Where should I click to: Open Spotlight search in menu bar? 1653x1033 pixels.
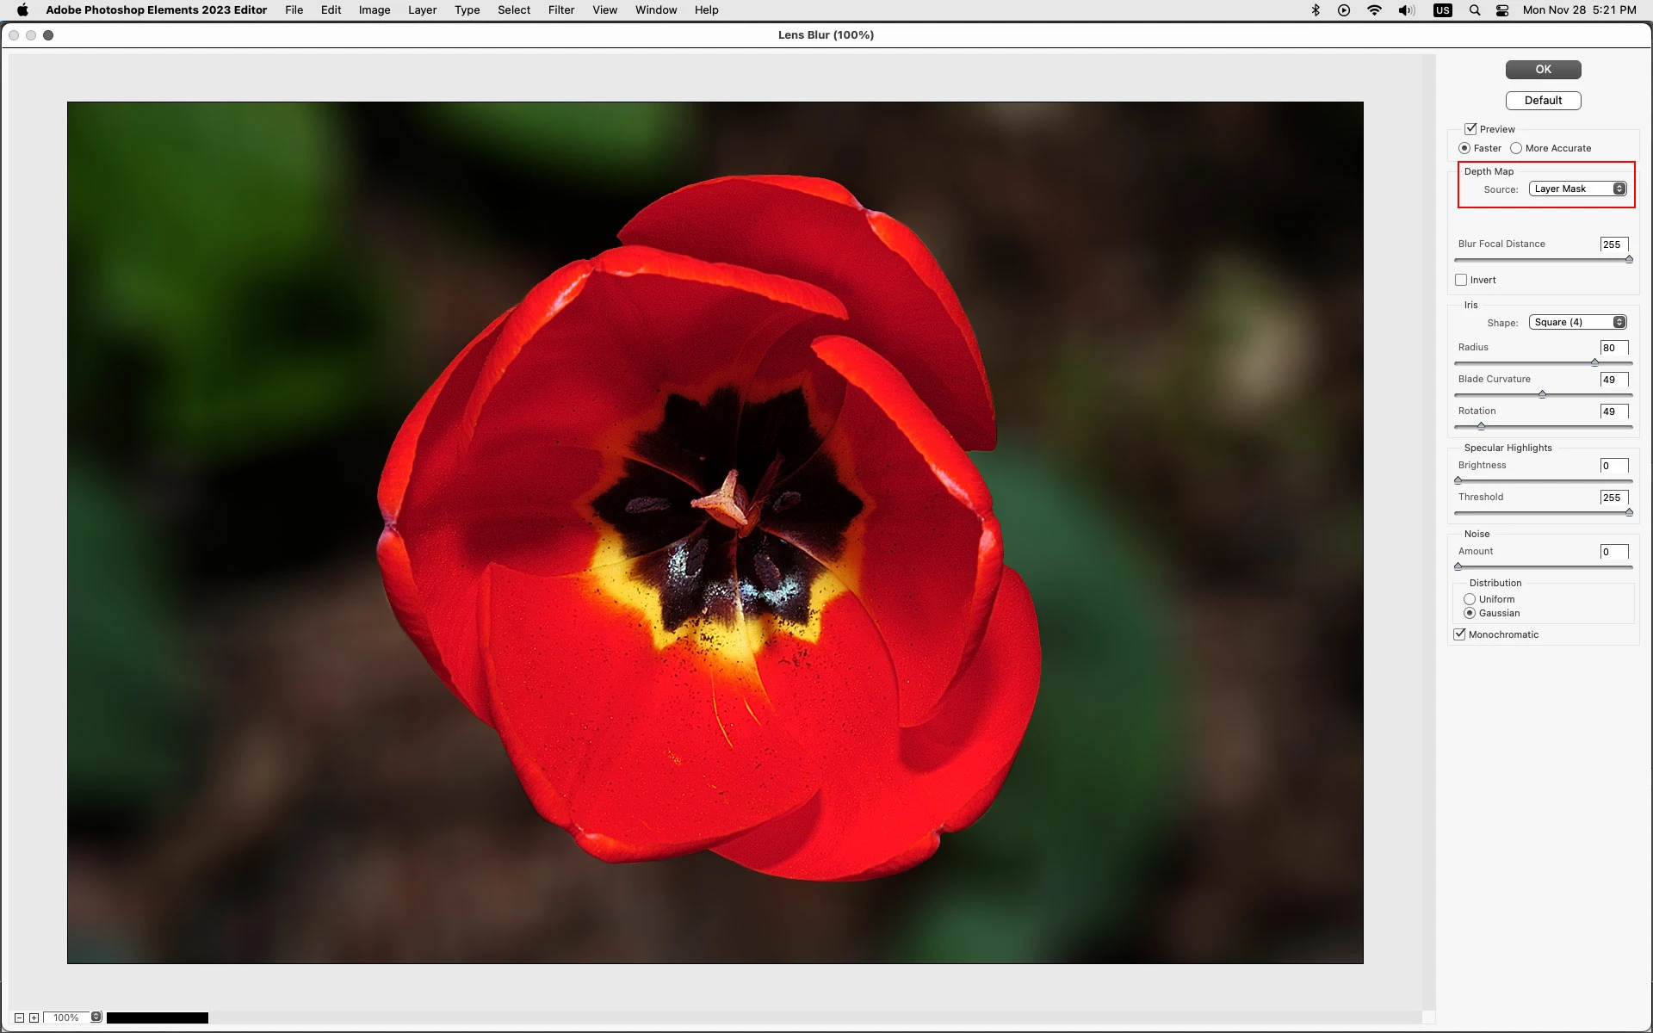click(x=1475, y=10)
